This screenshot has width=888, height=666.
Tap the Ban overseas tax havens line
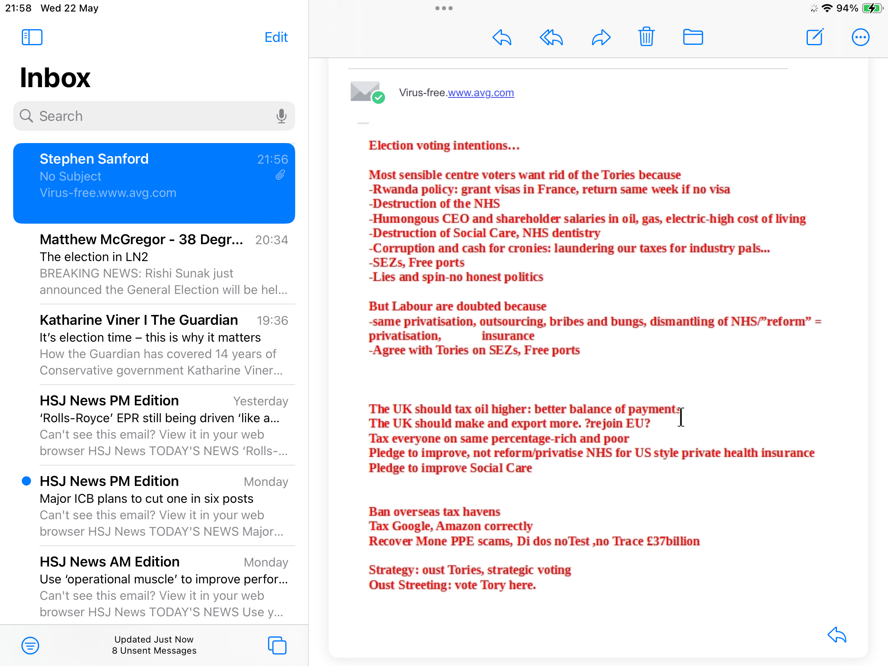[x=434, y=512]
